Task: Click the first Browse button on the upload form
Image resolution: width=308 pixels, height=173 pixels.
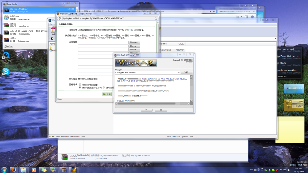Action: pyautogui.click(x=134, y=42)
